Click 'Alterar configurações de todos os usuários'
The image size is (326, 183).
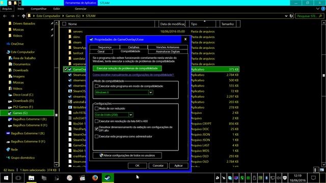pyautogui.click(x=127, y=156)
